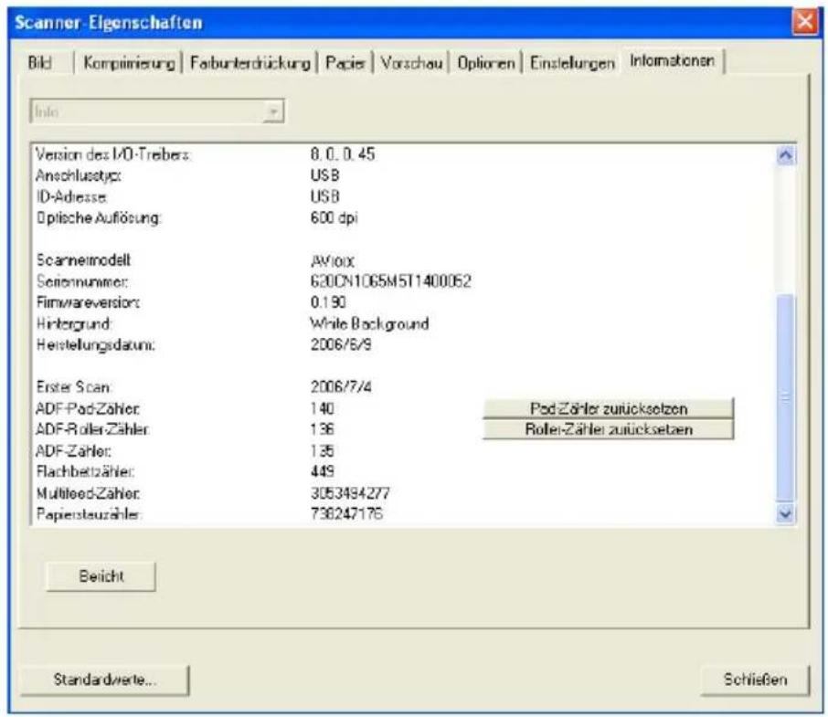Select the Einstellungen tab
Image resolution: width=828 pixels, height=717 pixels.
tap(572, 63)
